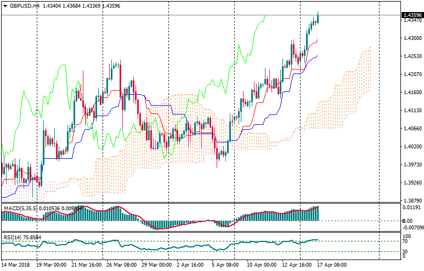
Task: Click the 1.41600 price axis label
Action: 411,93
